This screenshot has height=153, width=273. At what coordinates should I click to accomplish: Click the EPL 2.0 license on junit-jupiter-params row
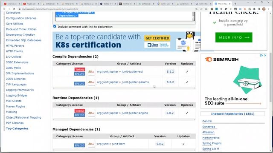click(x=79, y=84)
